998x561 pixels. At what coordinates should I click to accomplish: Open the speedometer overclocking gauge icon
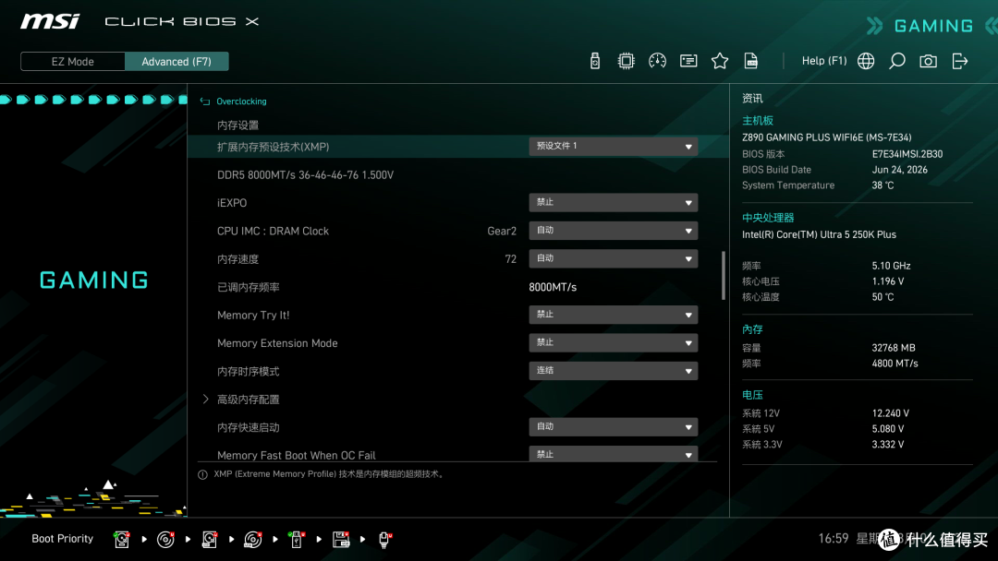657,61
